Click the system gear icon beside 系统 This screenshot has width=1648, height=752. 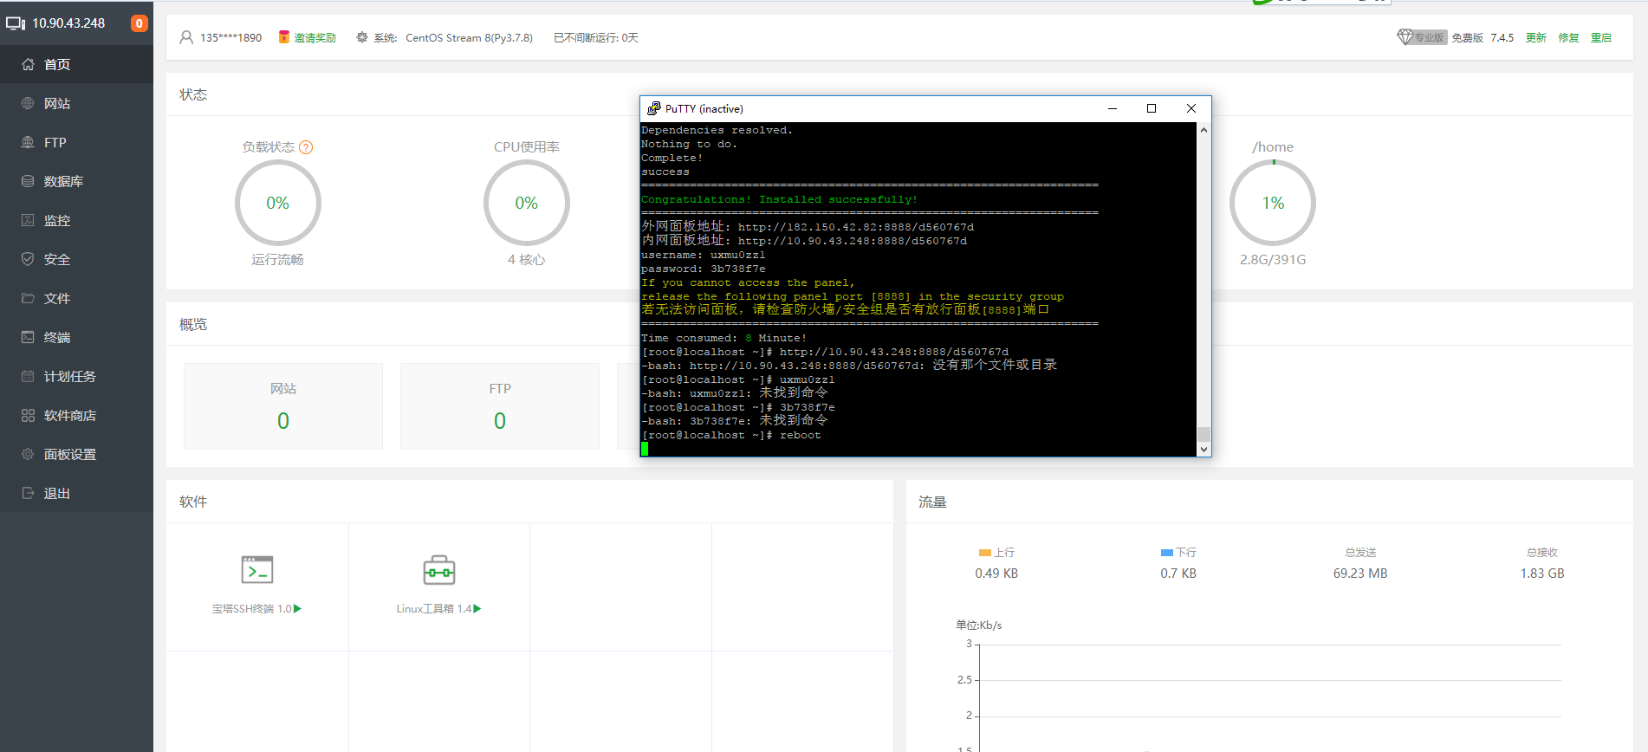[x=362, y=37]
